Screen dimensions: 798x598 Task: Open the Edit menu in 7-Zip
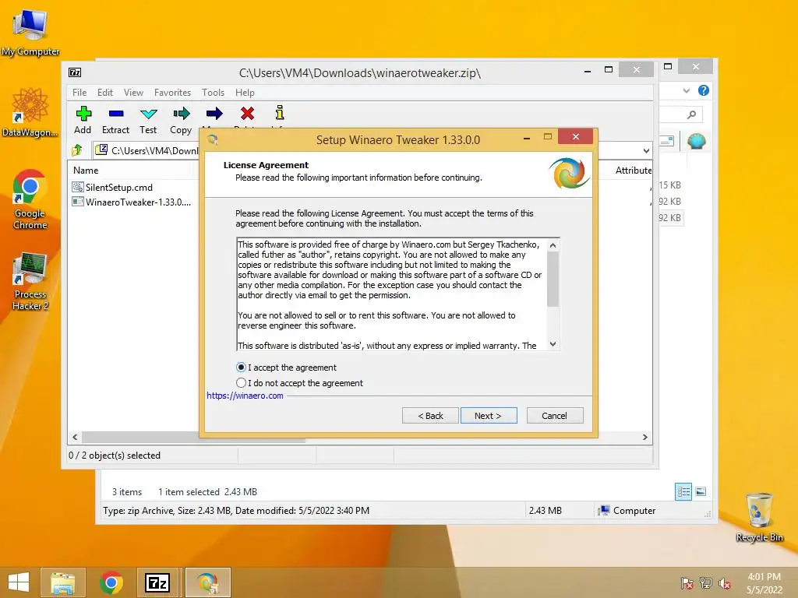(x=105, y=93)
